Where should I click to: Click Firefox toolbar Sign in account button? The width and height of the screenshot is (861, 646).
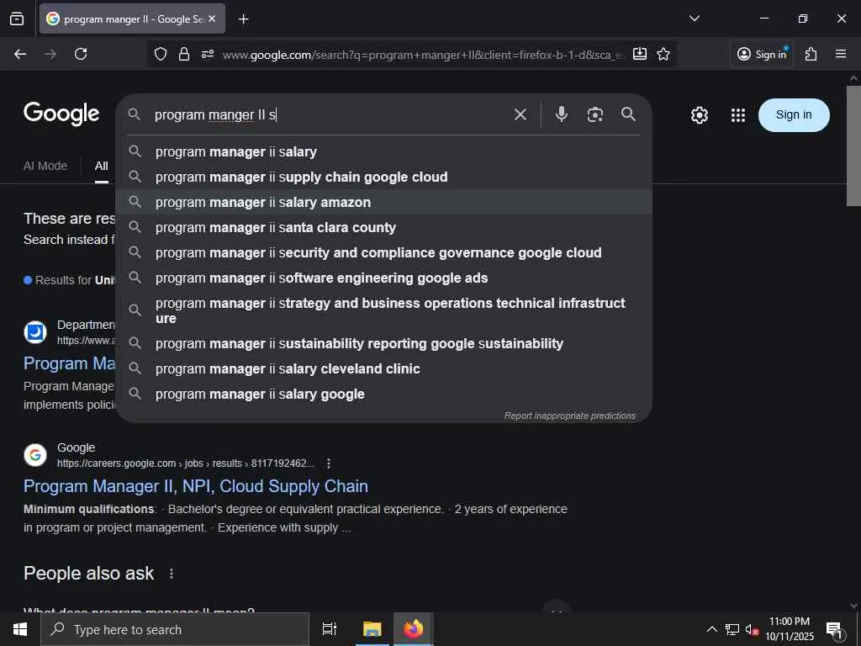tap(762, 54)
